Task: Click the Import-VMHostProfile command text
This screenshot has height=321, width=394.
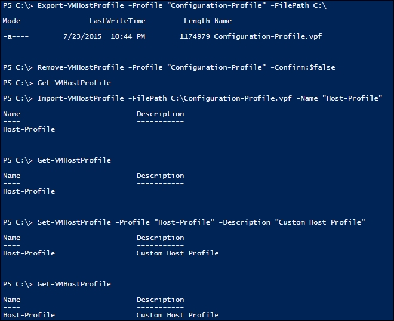Action: click(81, 98)
